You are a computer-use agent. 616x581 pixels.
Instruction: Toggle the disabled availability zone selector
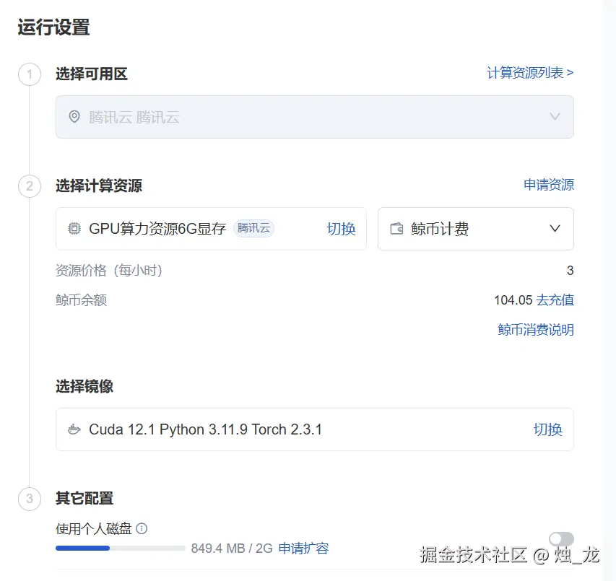coord(314,117)
